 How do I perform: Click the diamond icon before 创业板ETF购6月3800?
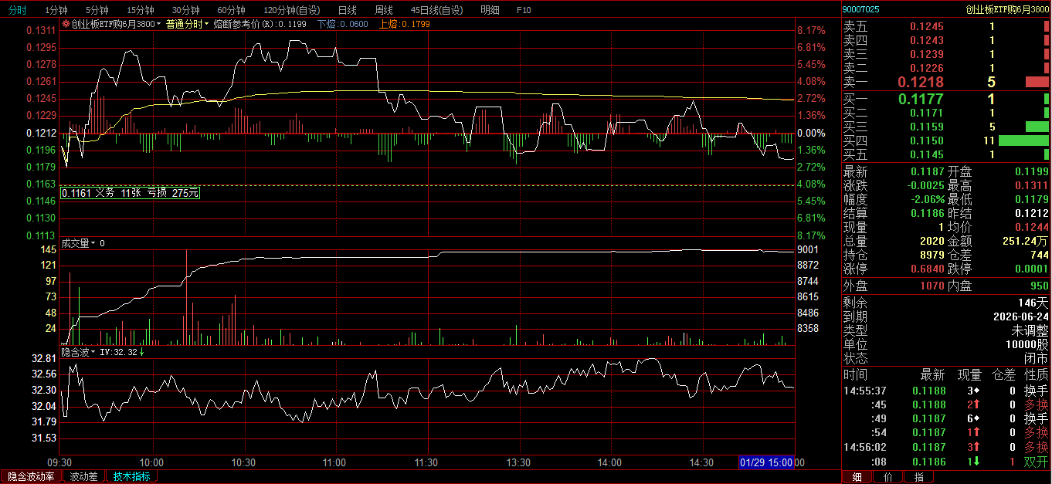coord(66,25)
